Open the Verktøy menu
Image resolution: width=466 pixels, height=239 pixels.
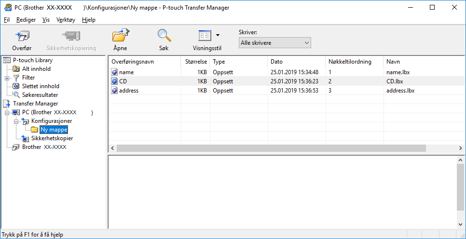[x=66, y=20]
